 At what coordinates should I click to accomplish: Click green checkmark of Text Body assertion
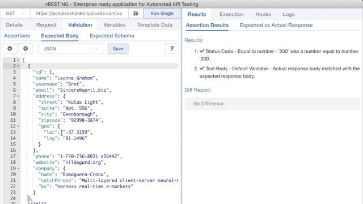point(202,69)
